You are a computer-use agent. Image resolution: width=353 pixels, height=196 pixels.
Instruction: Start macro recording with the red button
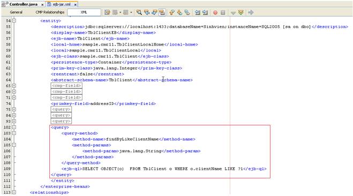pos(215,13)
